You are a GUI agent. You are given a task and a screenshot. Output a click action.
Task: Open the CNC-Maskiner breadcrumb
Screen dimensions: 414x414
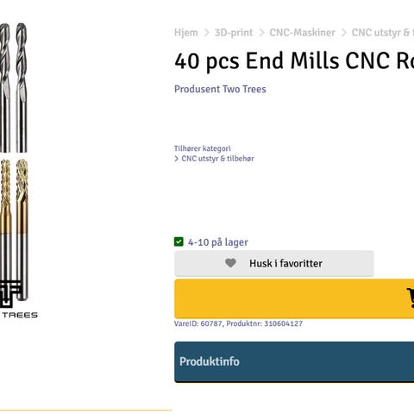pyautogui.click(x=303, y=33)
